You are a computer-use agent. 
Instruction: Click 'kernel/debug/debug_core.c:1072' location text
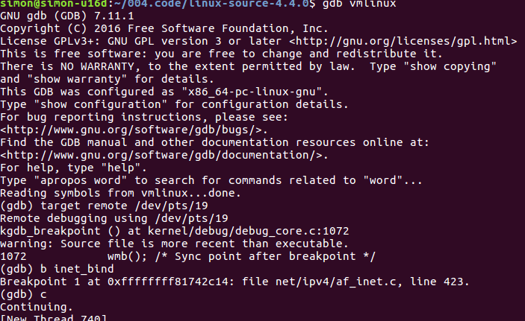(x=249, y=231)
